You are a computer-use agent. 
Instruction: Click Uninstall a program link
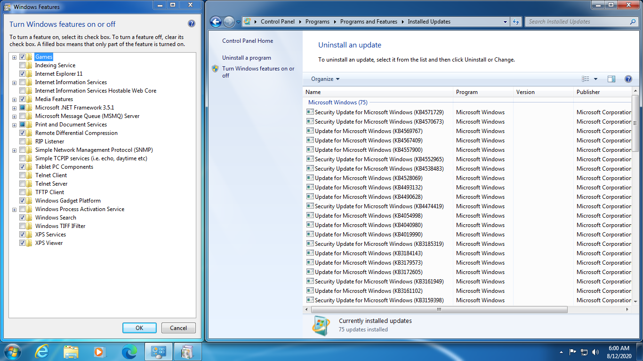pos(247,58)
